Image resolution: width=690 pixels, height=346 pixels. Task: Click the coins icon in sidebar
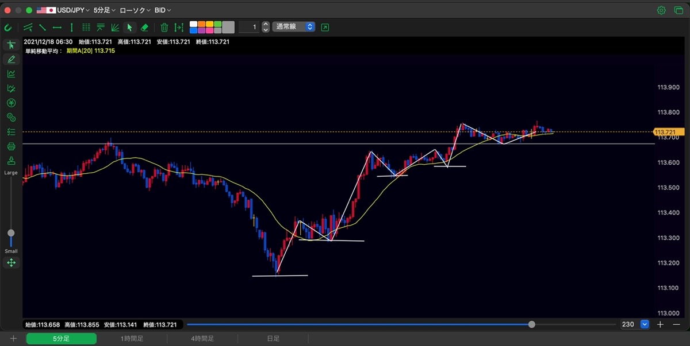(x=11, y=118)
